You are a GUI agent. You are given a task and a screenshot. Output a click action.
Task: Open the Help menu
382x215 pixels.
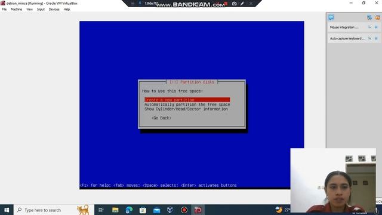tap(67, 10)
